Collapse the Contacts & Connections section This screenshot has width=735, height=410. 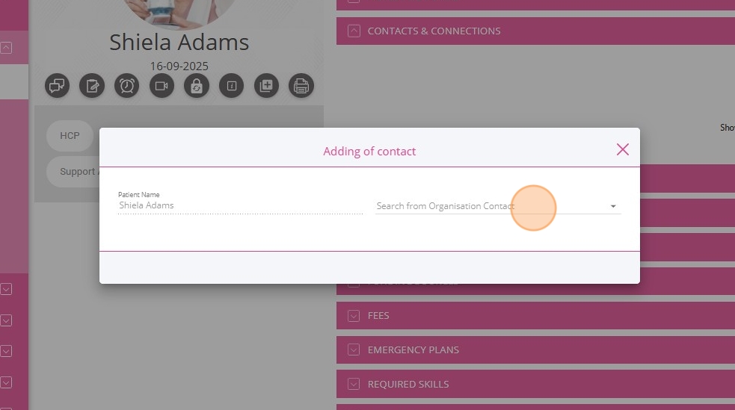click(x=354, y=31)
